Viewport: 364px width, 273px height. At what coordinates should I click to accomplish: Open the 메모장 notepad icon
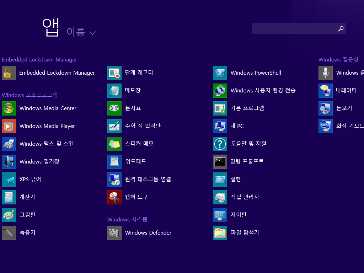click(x=114, y=91)
